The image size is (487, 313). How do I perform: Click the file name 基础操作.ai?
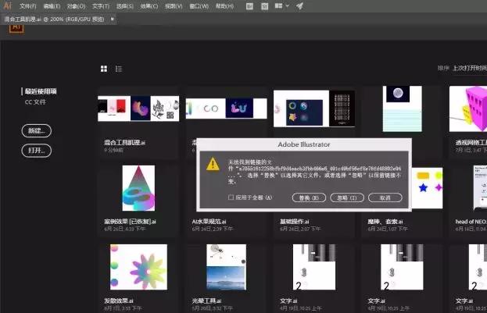coord(294,222)
